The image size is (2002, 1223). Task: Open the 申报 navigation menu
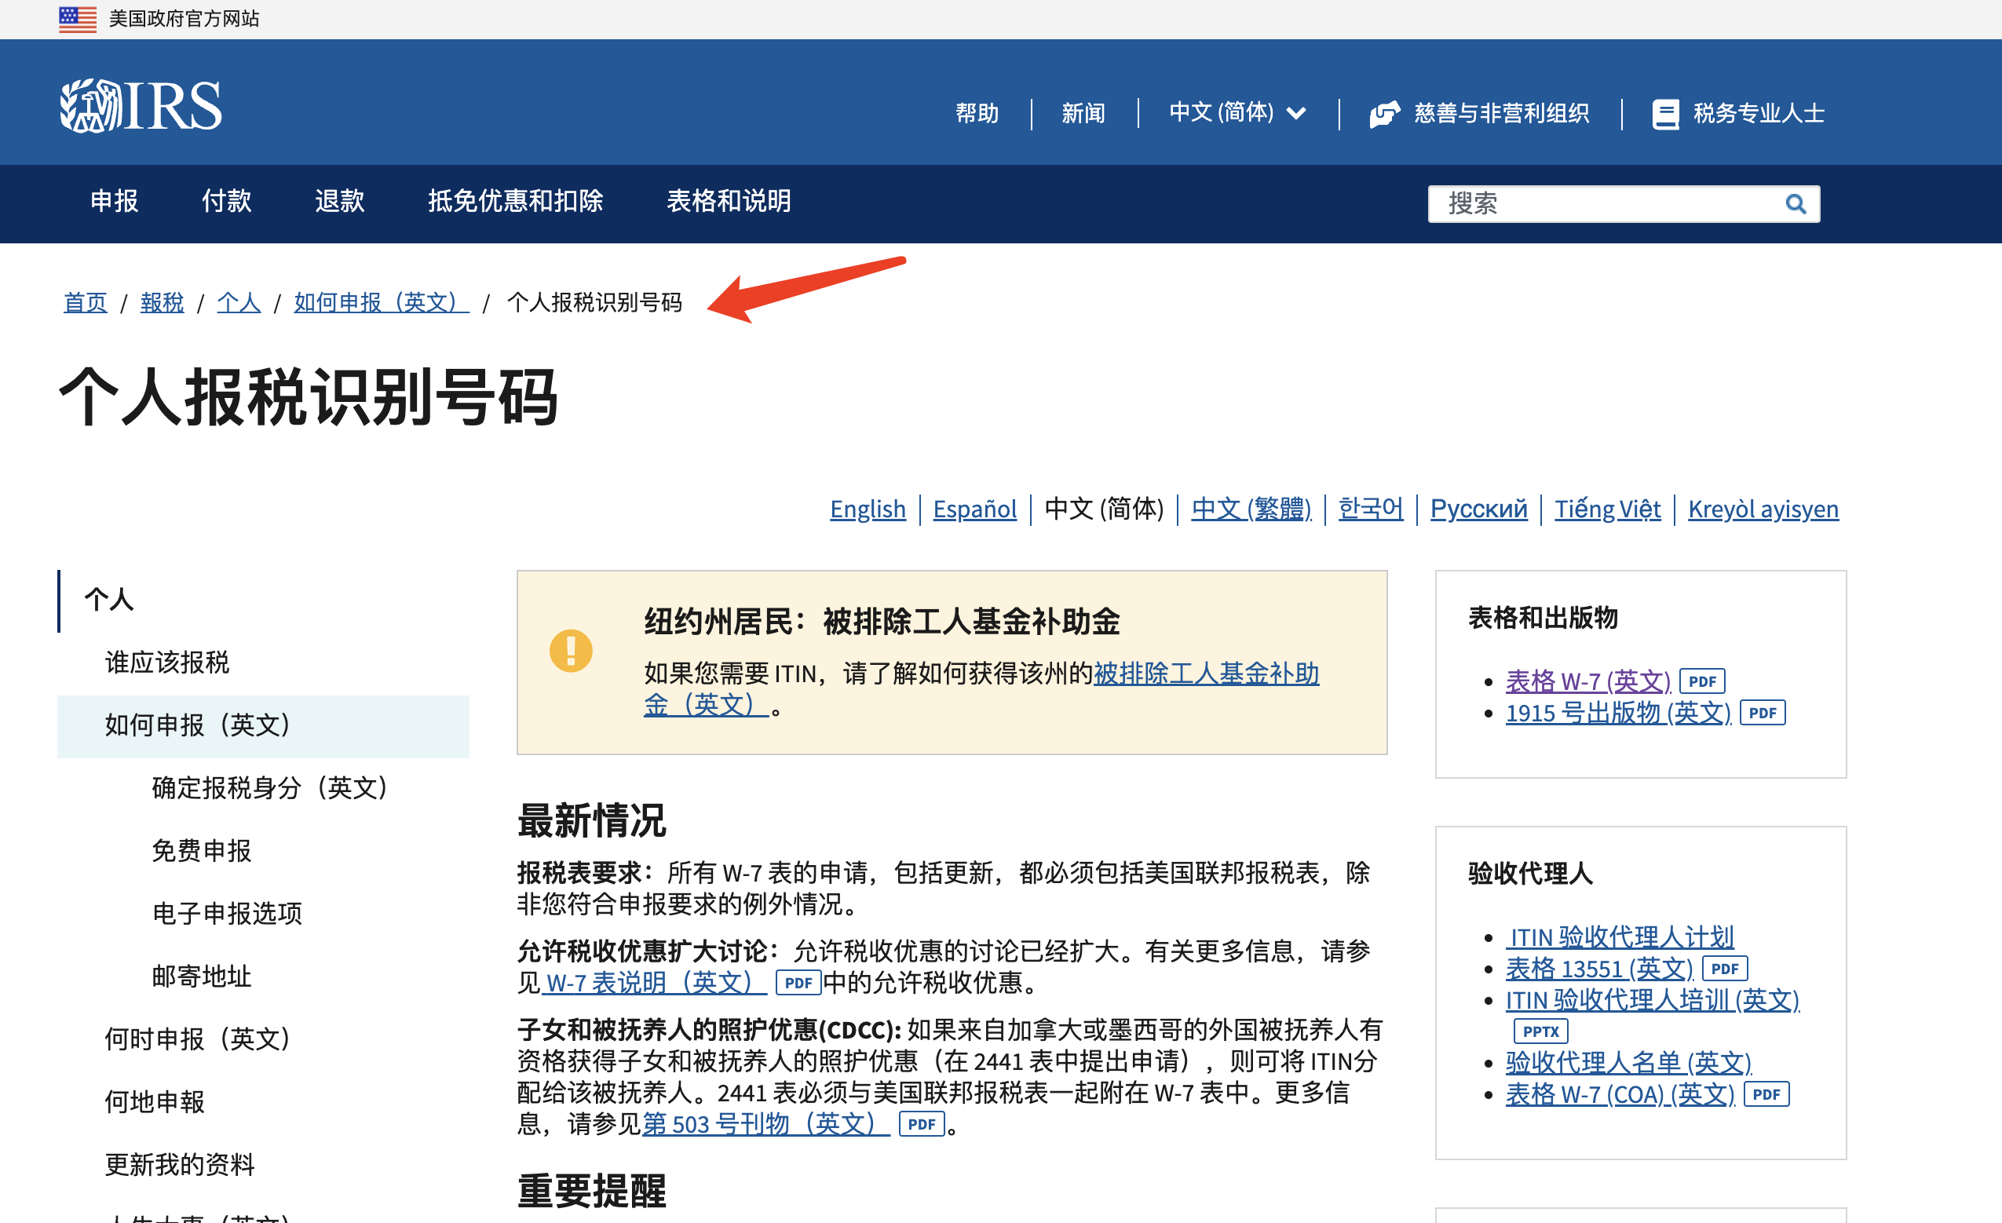tap(113, 202)
